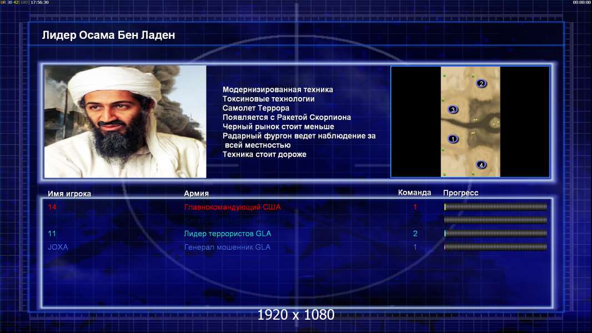
Task: Click 'Радарный фургон ведет наблюдение за' line
Action: 299,136
